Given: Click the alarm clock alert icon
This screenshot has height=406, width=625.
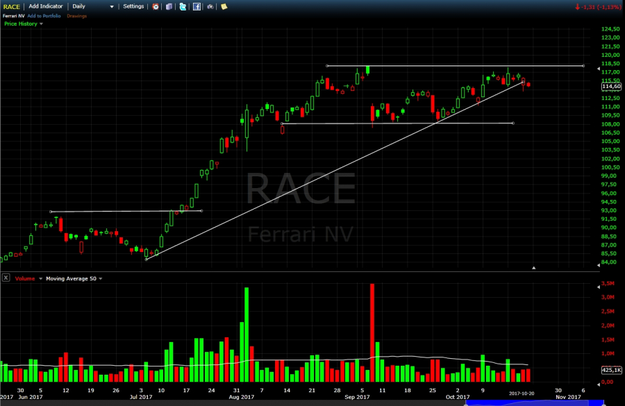Looking at the screenshot, I should tap(156, 6).
